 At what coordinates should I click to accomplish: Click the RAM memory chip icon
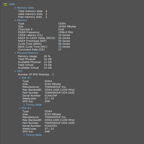click(5, 4)
